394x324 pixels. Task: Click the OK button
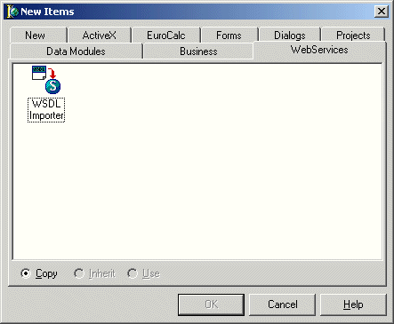click(211, 304)
